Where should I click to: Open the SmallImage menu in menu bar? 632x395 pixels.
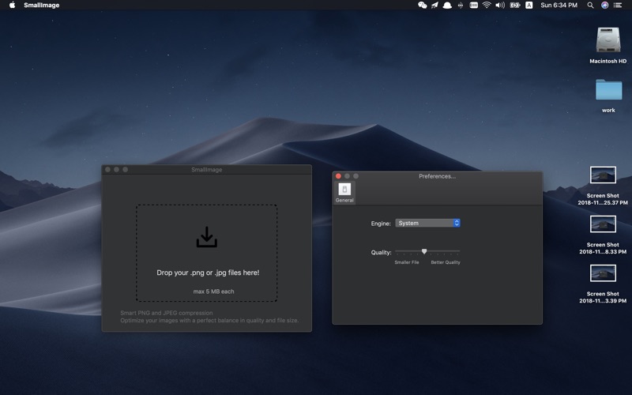point(40,6)
